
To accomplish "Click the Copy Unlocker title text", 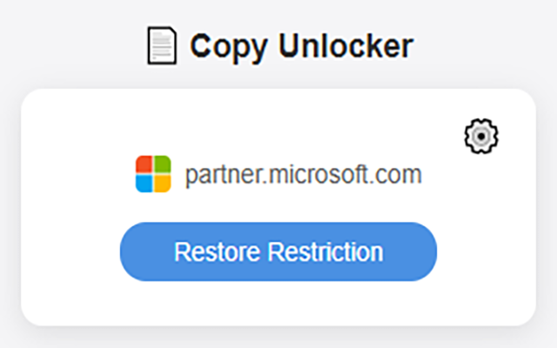I will coord(301,46).
